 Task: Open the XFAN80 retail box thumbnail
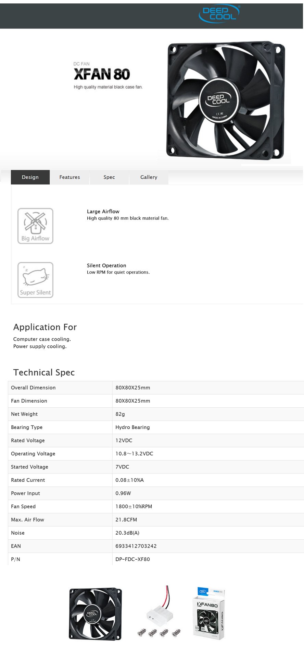pos(209,613)
